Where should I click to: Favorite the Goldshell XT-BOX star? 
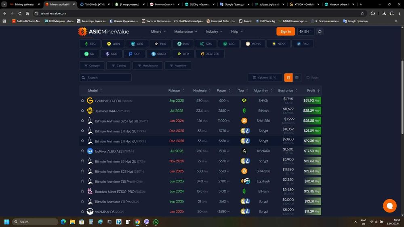tap(82, 100)
